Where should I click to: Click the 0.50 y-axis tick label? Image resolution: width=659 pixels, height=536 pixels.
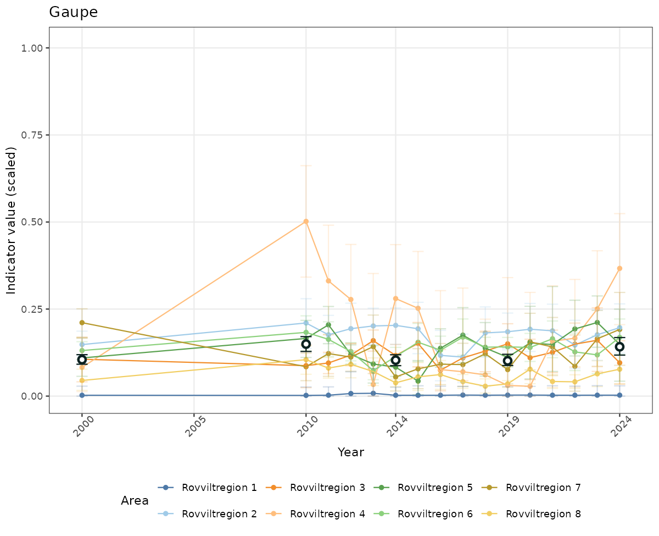coord(31,222)
